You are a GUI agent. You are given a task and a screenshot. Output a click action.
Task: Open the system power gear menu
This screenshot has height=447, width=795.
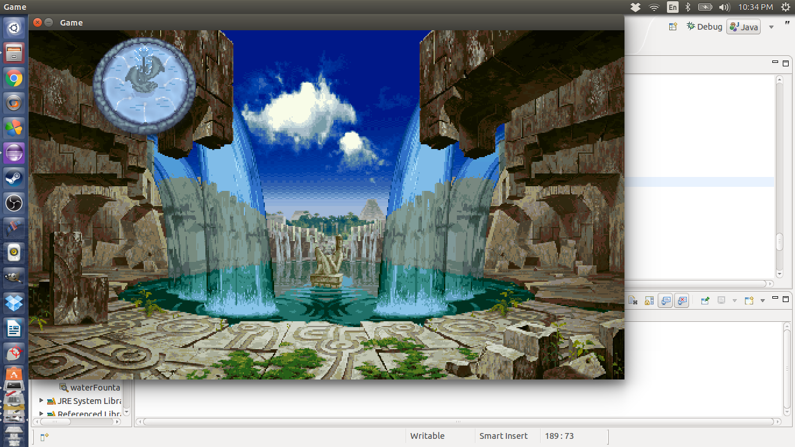785,7
